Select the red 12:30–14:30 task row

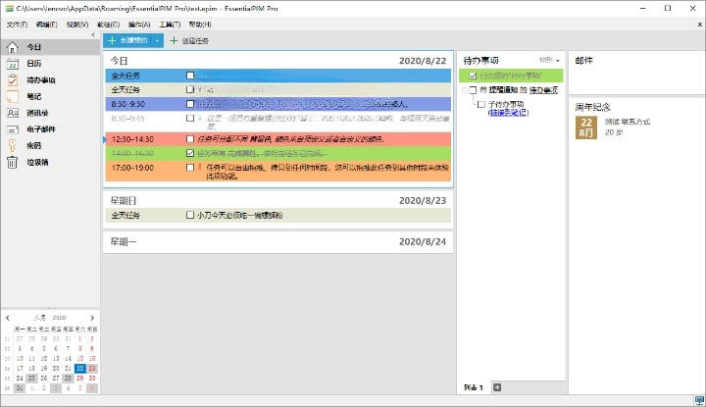pos(278,139)
